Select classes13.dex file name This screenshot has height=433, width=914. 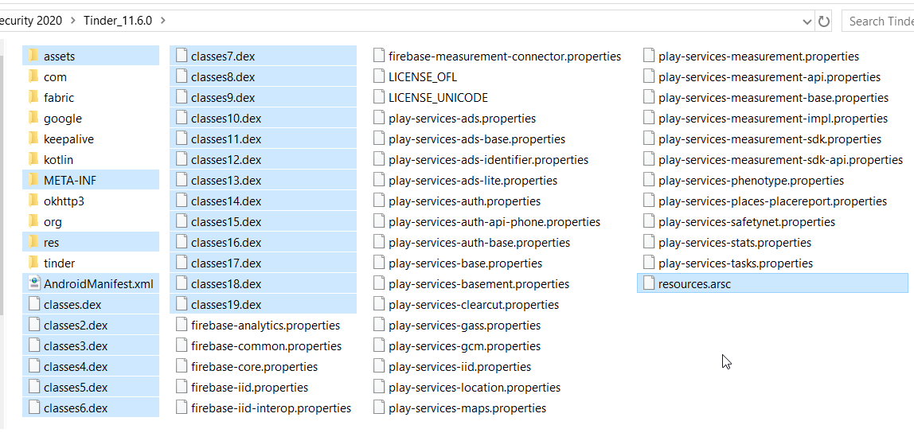(226, 180)
